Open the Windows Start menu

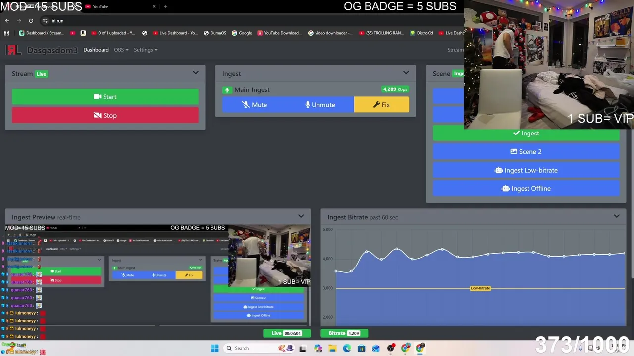214,348
